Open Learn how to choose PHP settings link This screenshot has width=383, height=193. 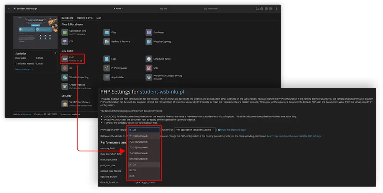[x=294, y=136]
